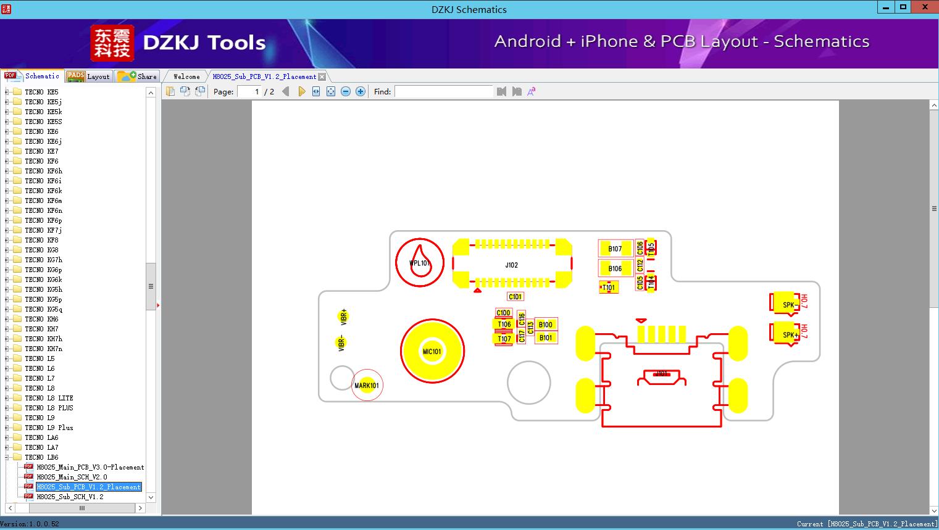This screenshot has width=939, height=530.
Task: Fit whole page icon
Action: pyautogui.click(x=331, y=91)
